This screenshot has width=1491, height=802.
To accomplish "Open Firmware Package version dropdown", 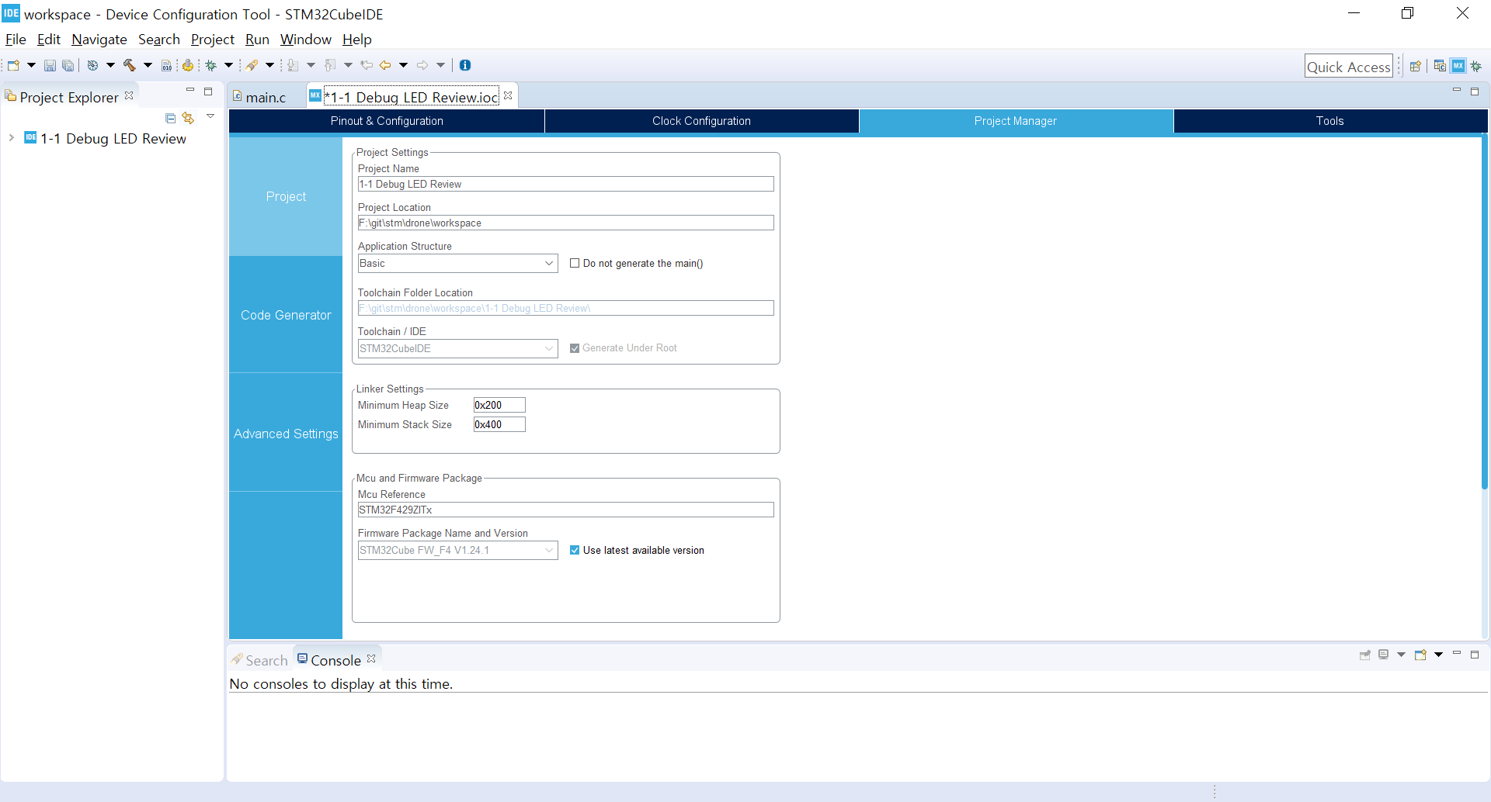I will pyautogui.click(x=457, y=550).
